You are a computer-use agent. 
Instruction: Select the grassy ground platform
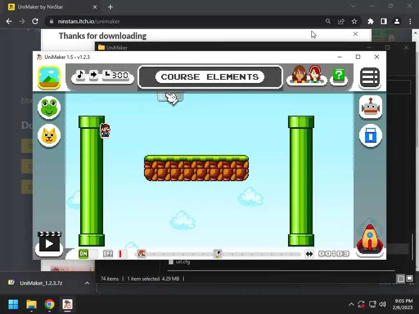(x=196, y=168)
